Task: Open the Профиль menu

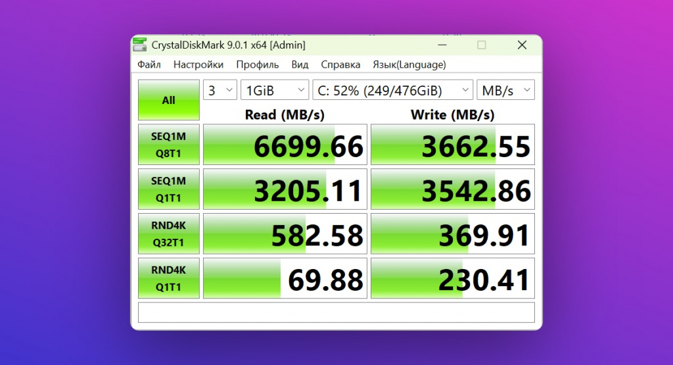Action: coord(257,64)
